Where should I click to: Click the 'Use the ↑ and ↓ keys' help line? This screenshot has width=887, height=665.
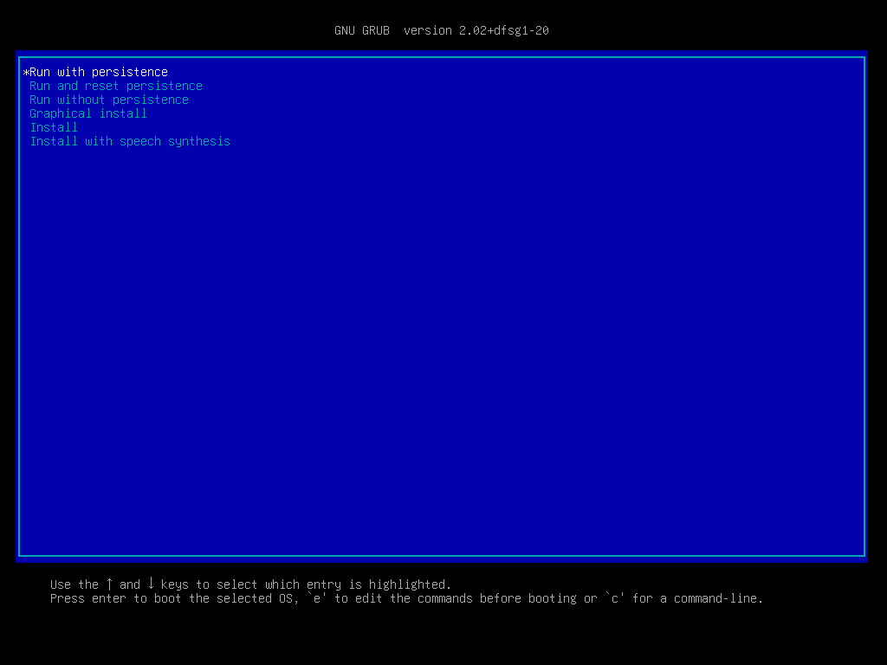coord(250,584)
